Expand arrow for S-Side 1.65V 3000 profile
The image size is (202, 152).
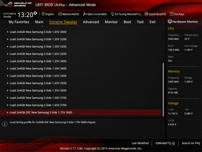tap(8, 32)
